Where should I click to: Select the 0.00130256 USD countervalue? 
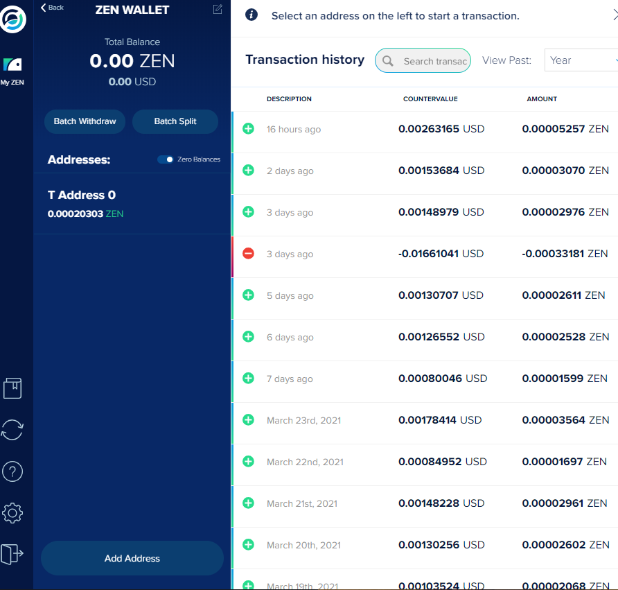pyautogui.click(x=441, y=545)
